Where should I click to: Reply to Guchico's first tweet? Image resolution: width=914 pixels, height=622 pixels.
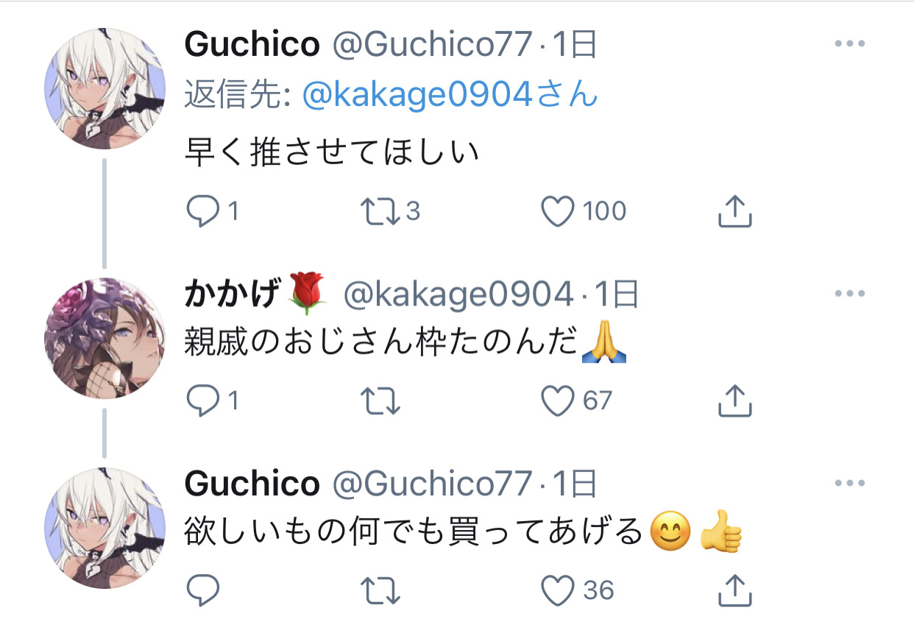pyautogui.click(x=203, y=212)
